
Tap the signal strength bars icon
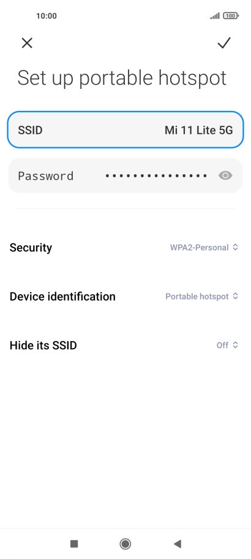click(x=215, y=16)
